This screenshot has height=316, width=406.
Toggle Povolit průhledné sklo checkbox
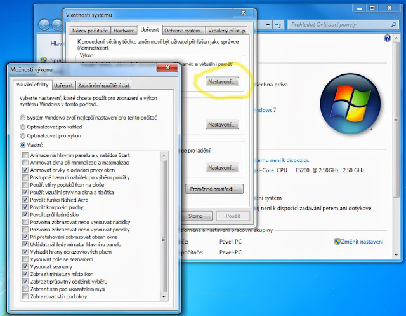point(25,214)
